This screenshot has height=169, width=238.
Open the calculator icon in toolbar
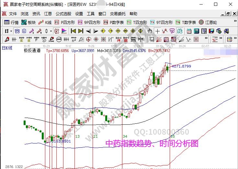coord(197,31)
